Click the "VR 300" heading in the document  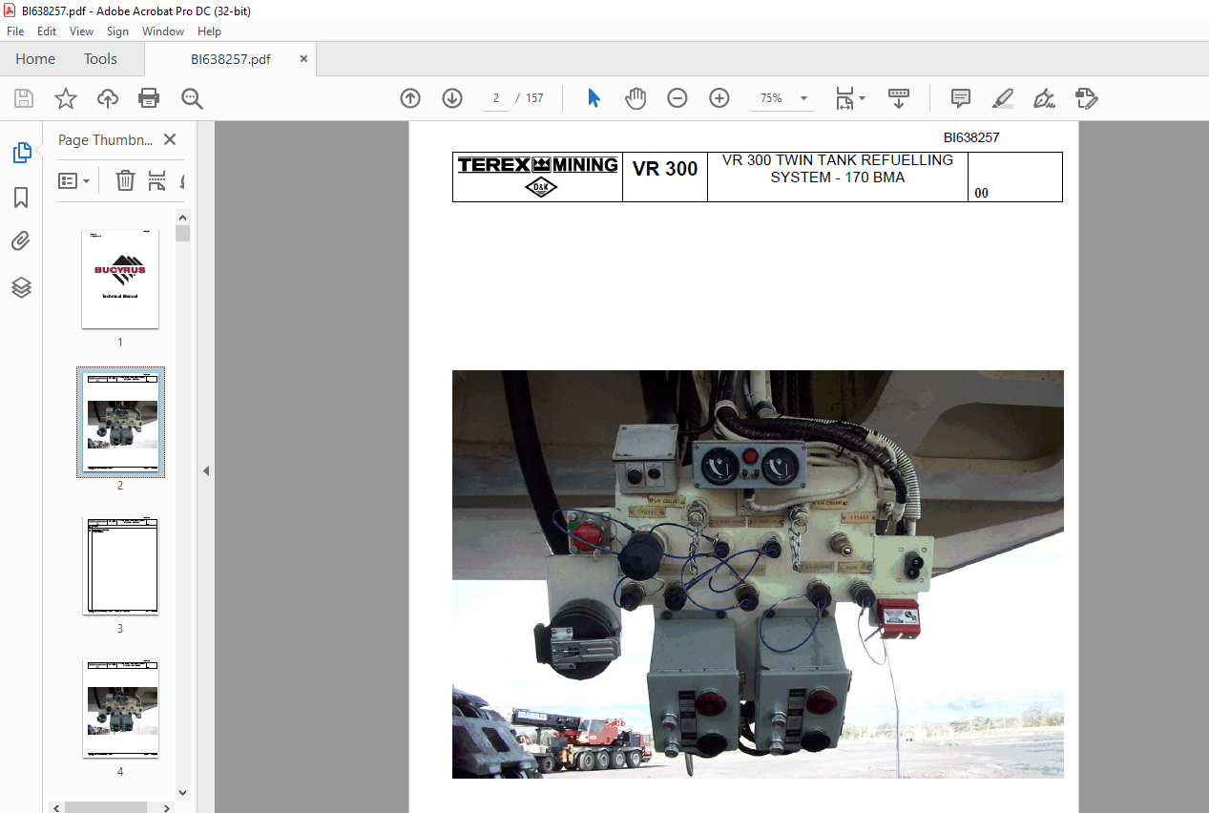[665, 169]
